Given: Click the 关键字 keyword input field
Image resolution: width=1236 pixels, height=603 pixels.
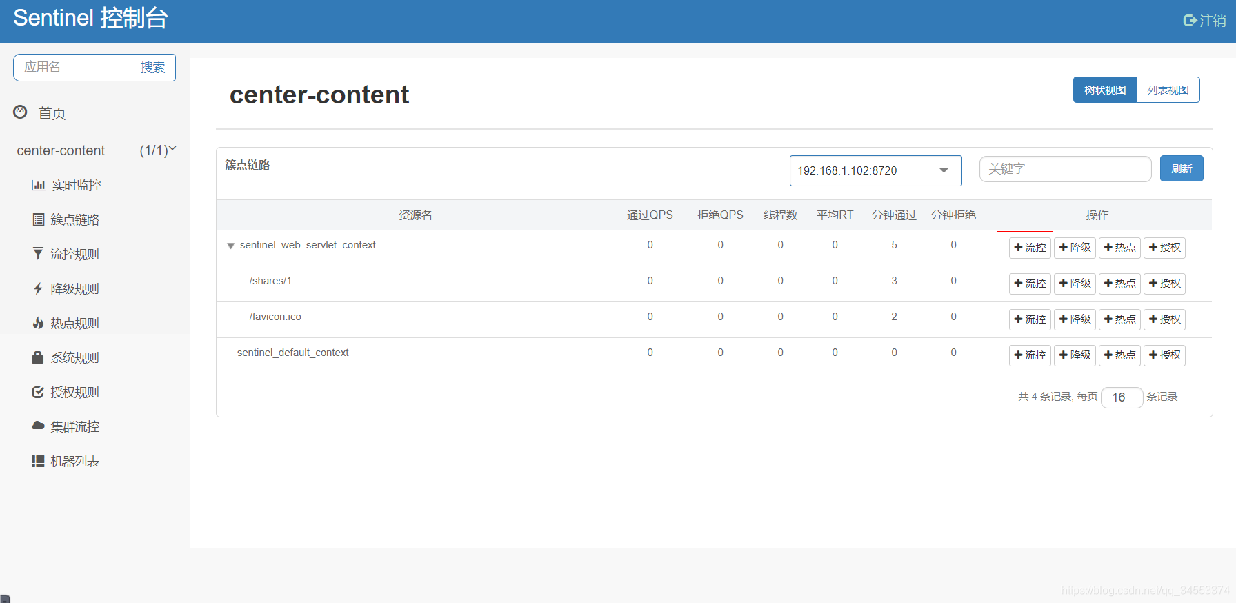Looking at the screenshot, I should tap(1065, 169).
